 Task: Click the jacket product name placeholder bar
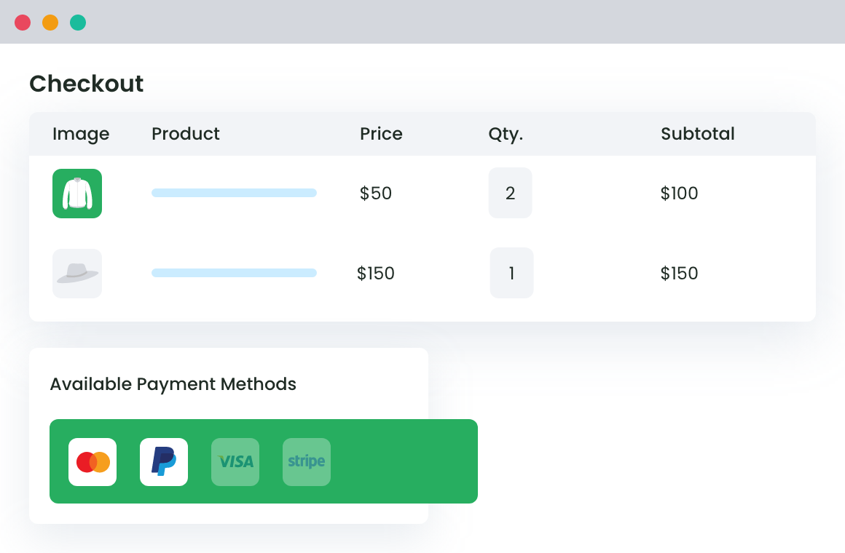click(233, 192)
